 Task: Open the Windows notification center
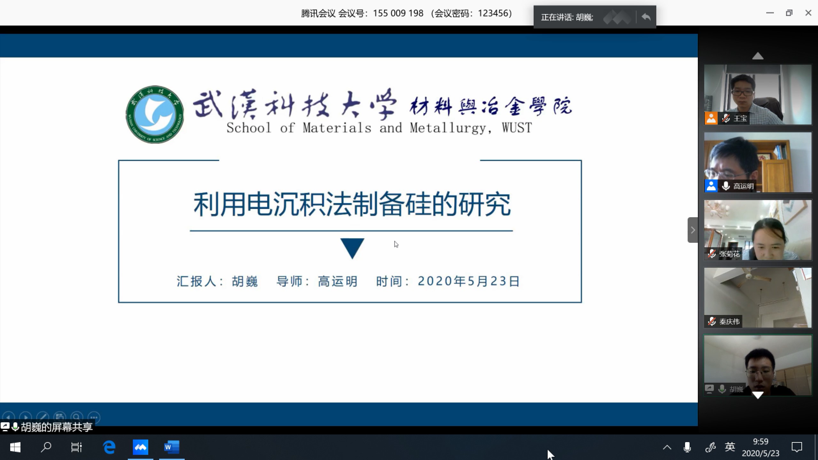797,447
